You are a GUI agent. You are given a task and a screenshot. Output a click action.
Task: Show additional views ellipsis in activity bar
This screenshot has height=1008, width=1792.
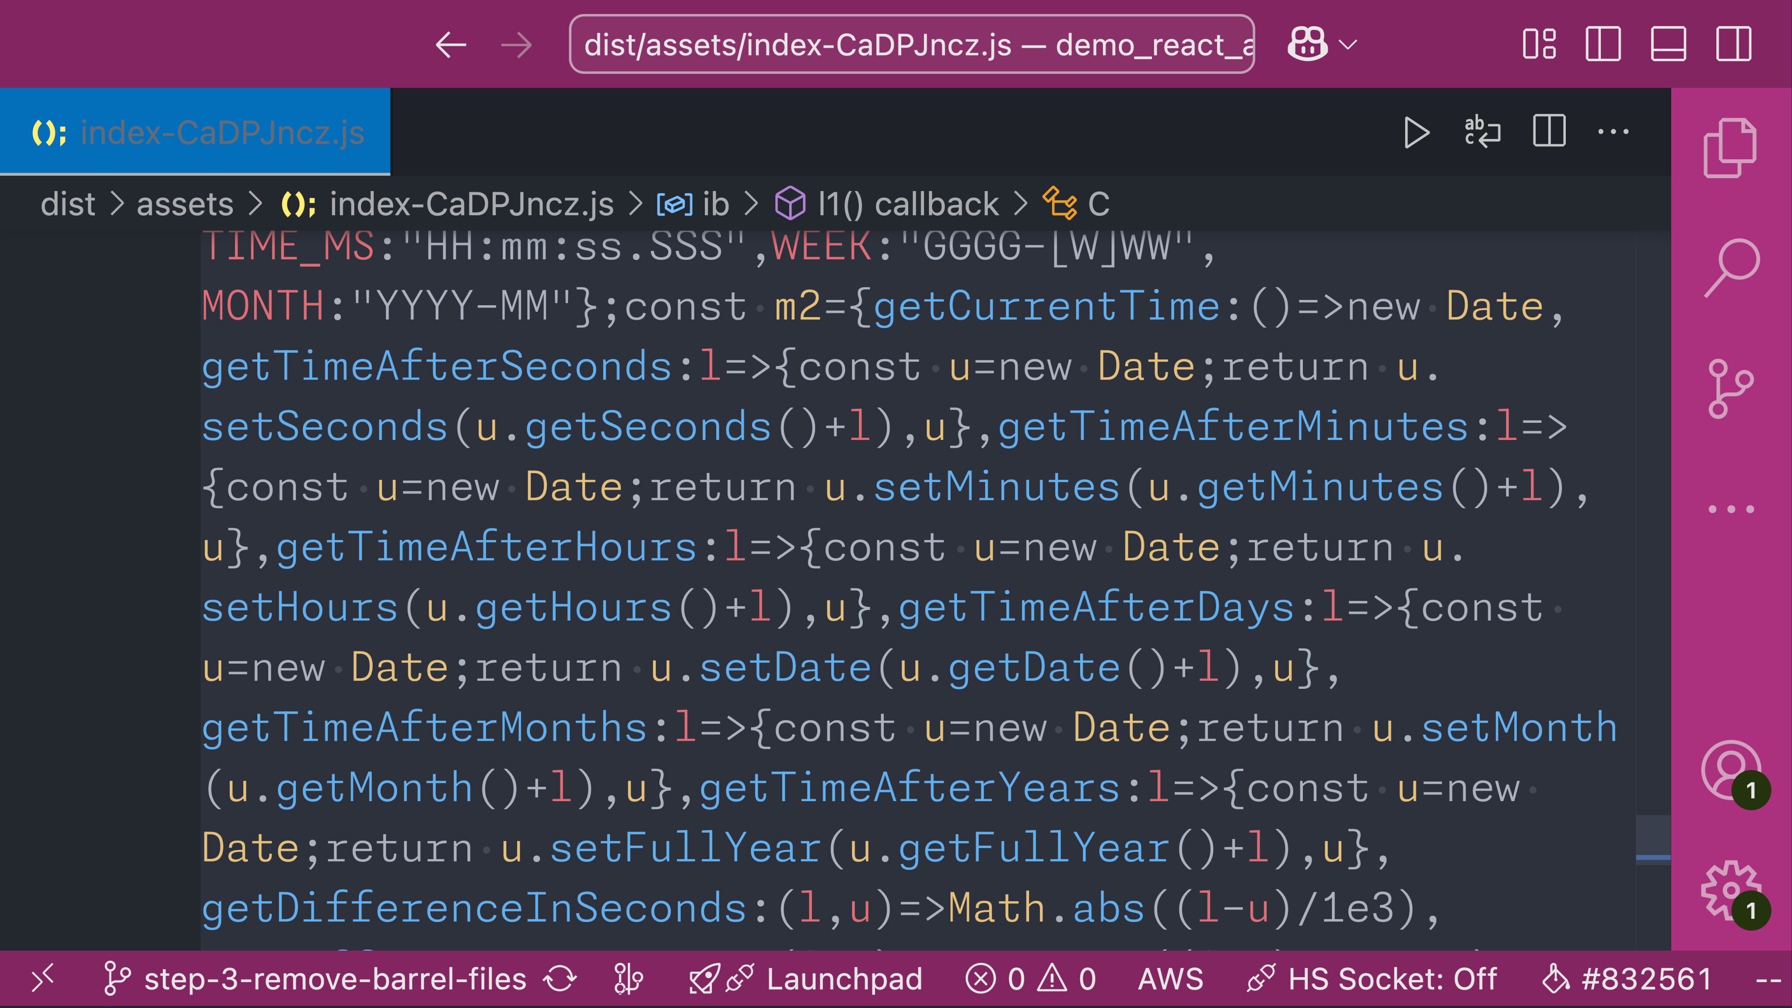[x=1732, y=509]
